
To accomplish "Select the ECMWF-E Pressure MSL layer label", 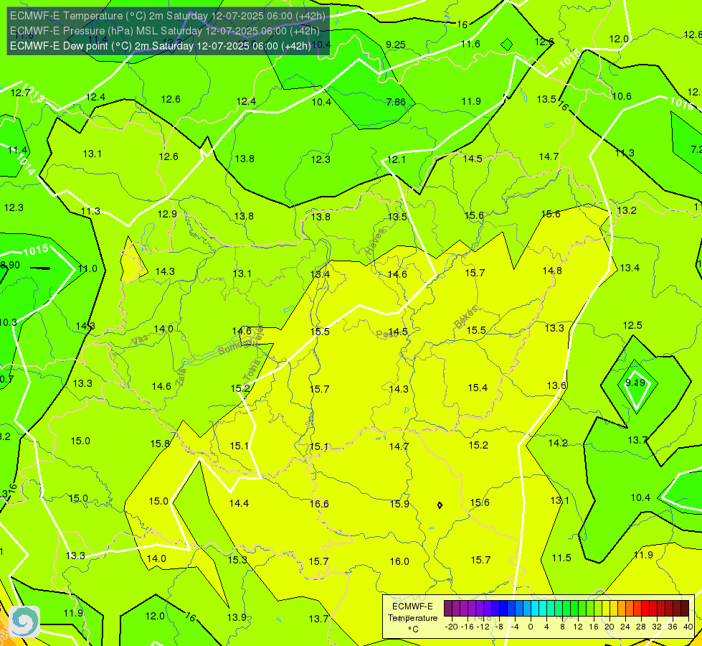I will click(x=164, y=31).
